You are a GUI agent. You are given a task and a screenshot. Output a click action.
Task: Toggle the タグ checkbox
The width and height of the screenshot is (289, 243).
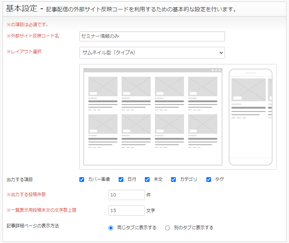(209, 179)
